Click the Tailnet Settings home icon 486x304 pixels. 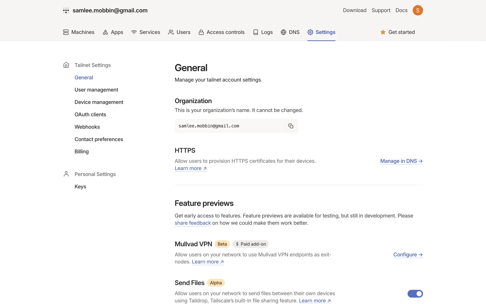click(x=66, y=65)
